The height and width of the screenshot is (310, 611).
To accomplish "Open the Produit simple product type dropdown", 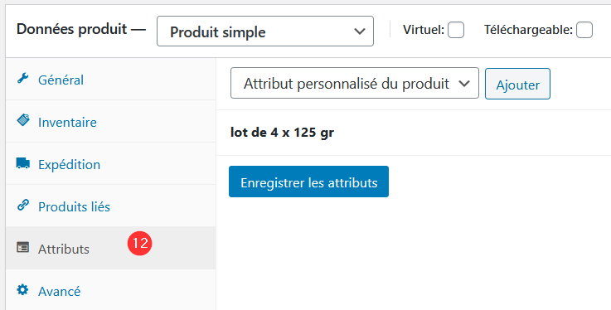I will pyautogui.click(x=265, y=31).
